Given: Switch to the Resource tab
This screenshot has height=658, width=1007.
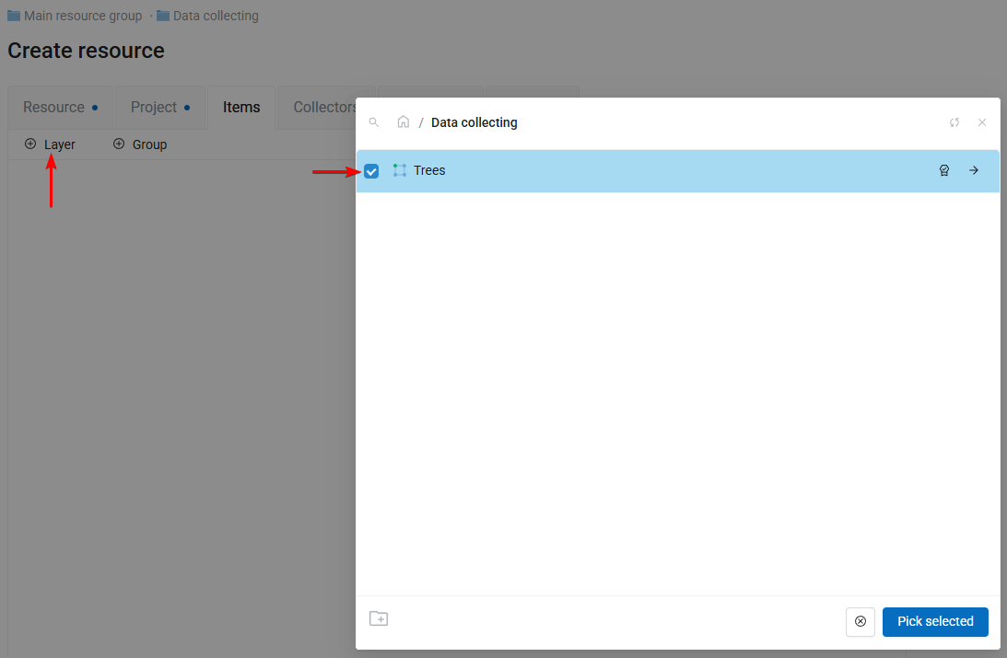Looking at the screenshot, I should tap(60, 108).
